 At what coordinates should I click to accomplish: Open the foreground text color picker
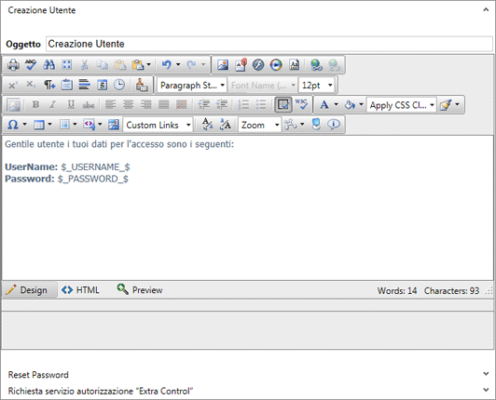tap(324, 104)
